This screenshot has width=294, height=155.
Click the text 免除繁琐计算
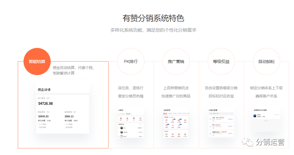[x=64, y=73]
